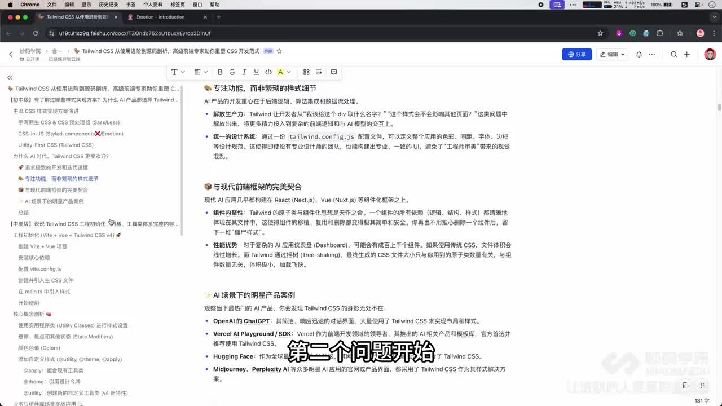Open the highlight color dropdown arrow
Viewport: 722px width, 406px height.
pos(289,72)
